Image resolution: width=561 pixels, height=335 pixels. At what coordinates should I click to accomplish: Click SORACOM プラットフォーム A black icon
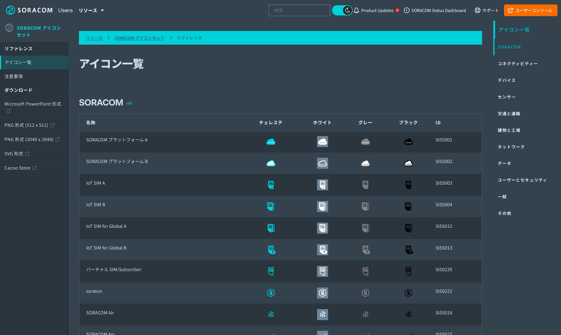pyautogui.click(x=408, y=142)
